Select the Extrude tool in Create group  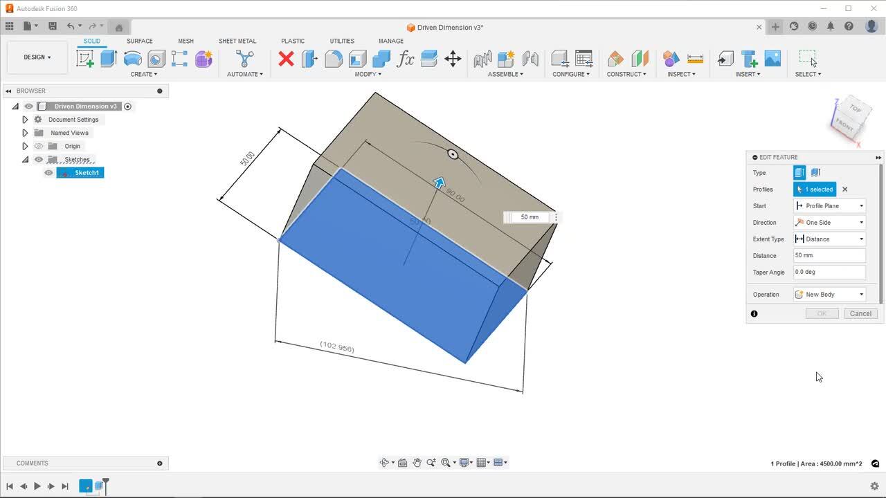[x=109, y=59]
